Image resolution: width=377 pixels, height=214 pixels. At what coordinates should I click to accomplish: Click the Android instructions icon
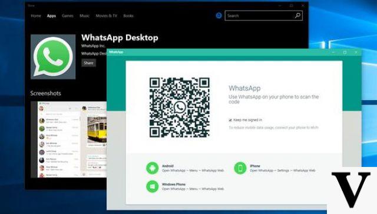click(x=152, y=168)
